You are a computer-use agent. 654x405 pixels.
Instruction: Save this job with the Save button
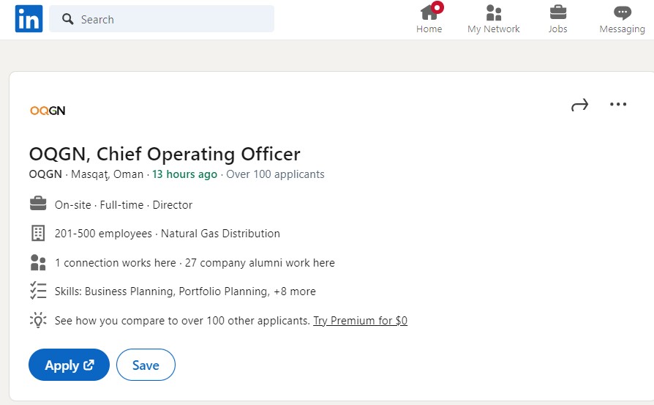pos(146,365)
